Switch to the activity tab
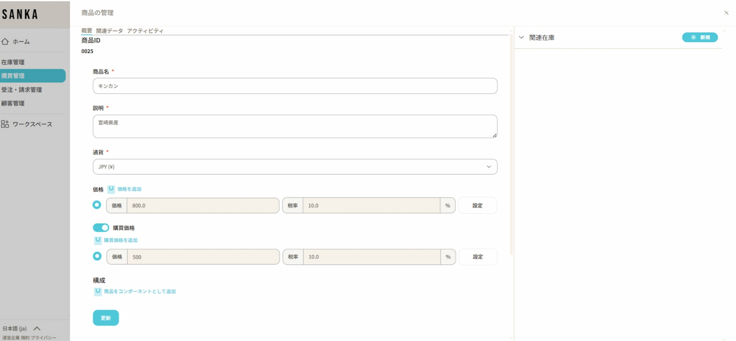Viewport: 736px width, 341px height. tap(145, 31)
